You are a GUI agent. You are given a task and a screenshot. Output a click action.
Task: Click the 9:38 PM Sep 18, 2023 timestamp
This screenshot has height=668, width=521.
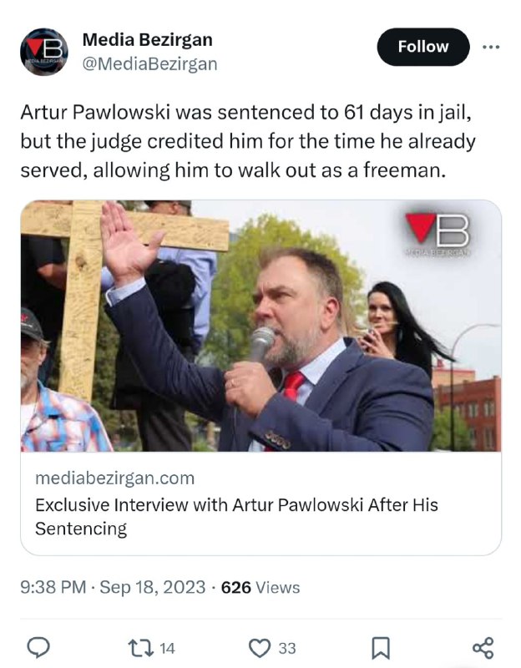[x=113, y=587]
